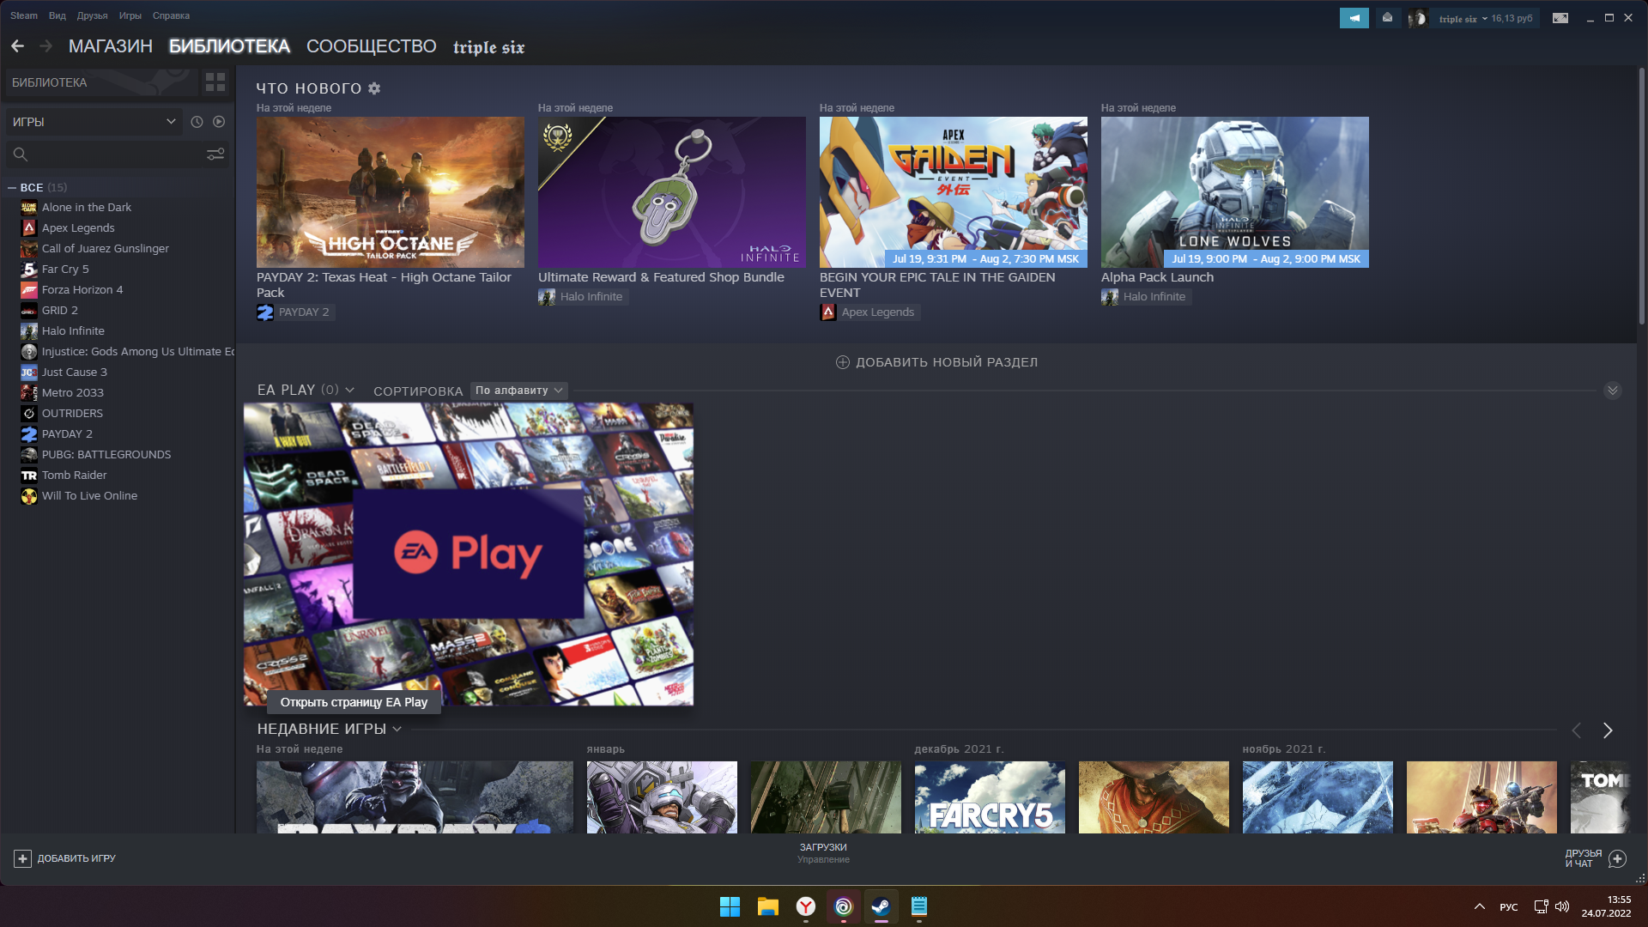Go back with the left arrow
Viewport: 1648px width, 927px height.
click(17, 46)
